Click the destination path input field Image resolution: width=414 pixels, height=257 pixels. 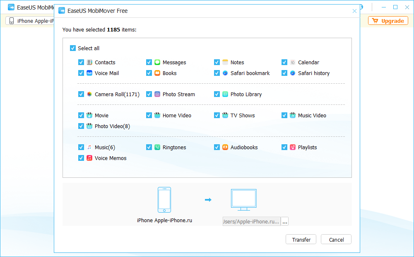click(x=251, y=222)
